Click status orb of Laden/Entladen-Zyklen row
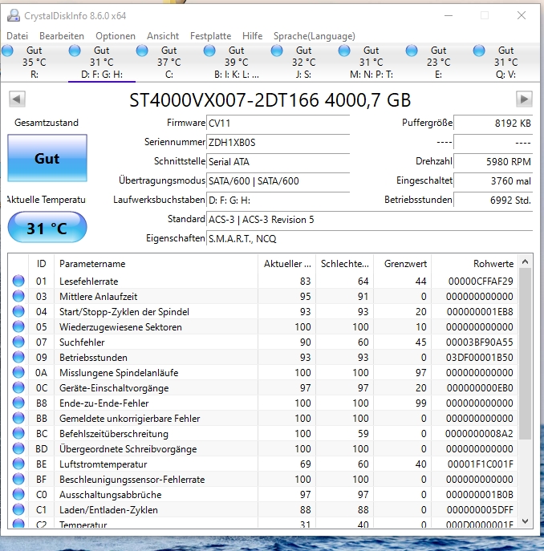Image resolution: width=544 pixels, height=551 pixels. click(x=18, y=509)
